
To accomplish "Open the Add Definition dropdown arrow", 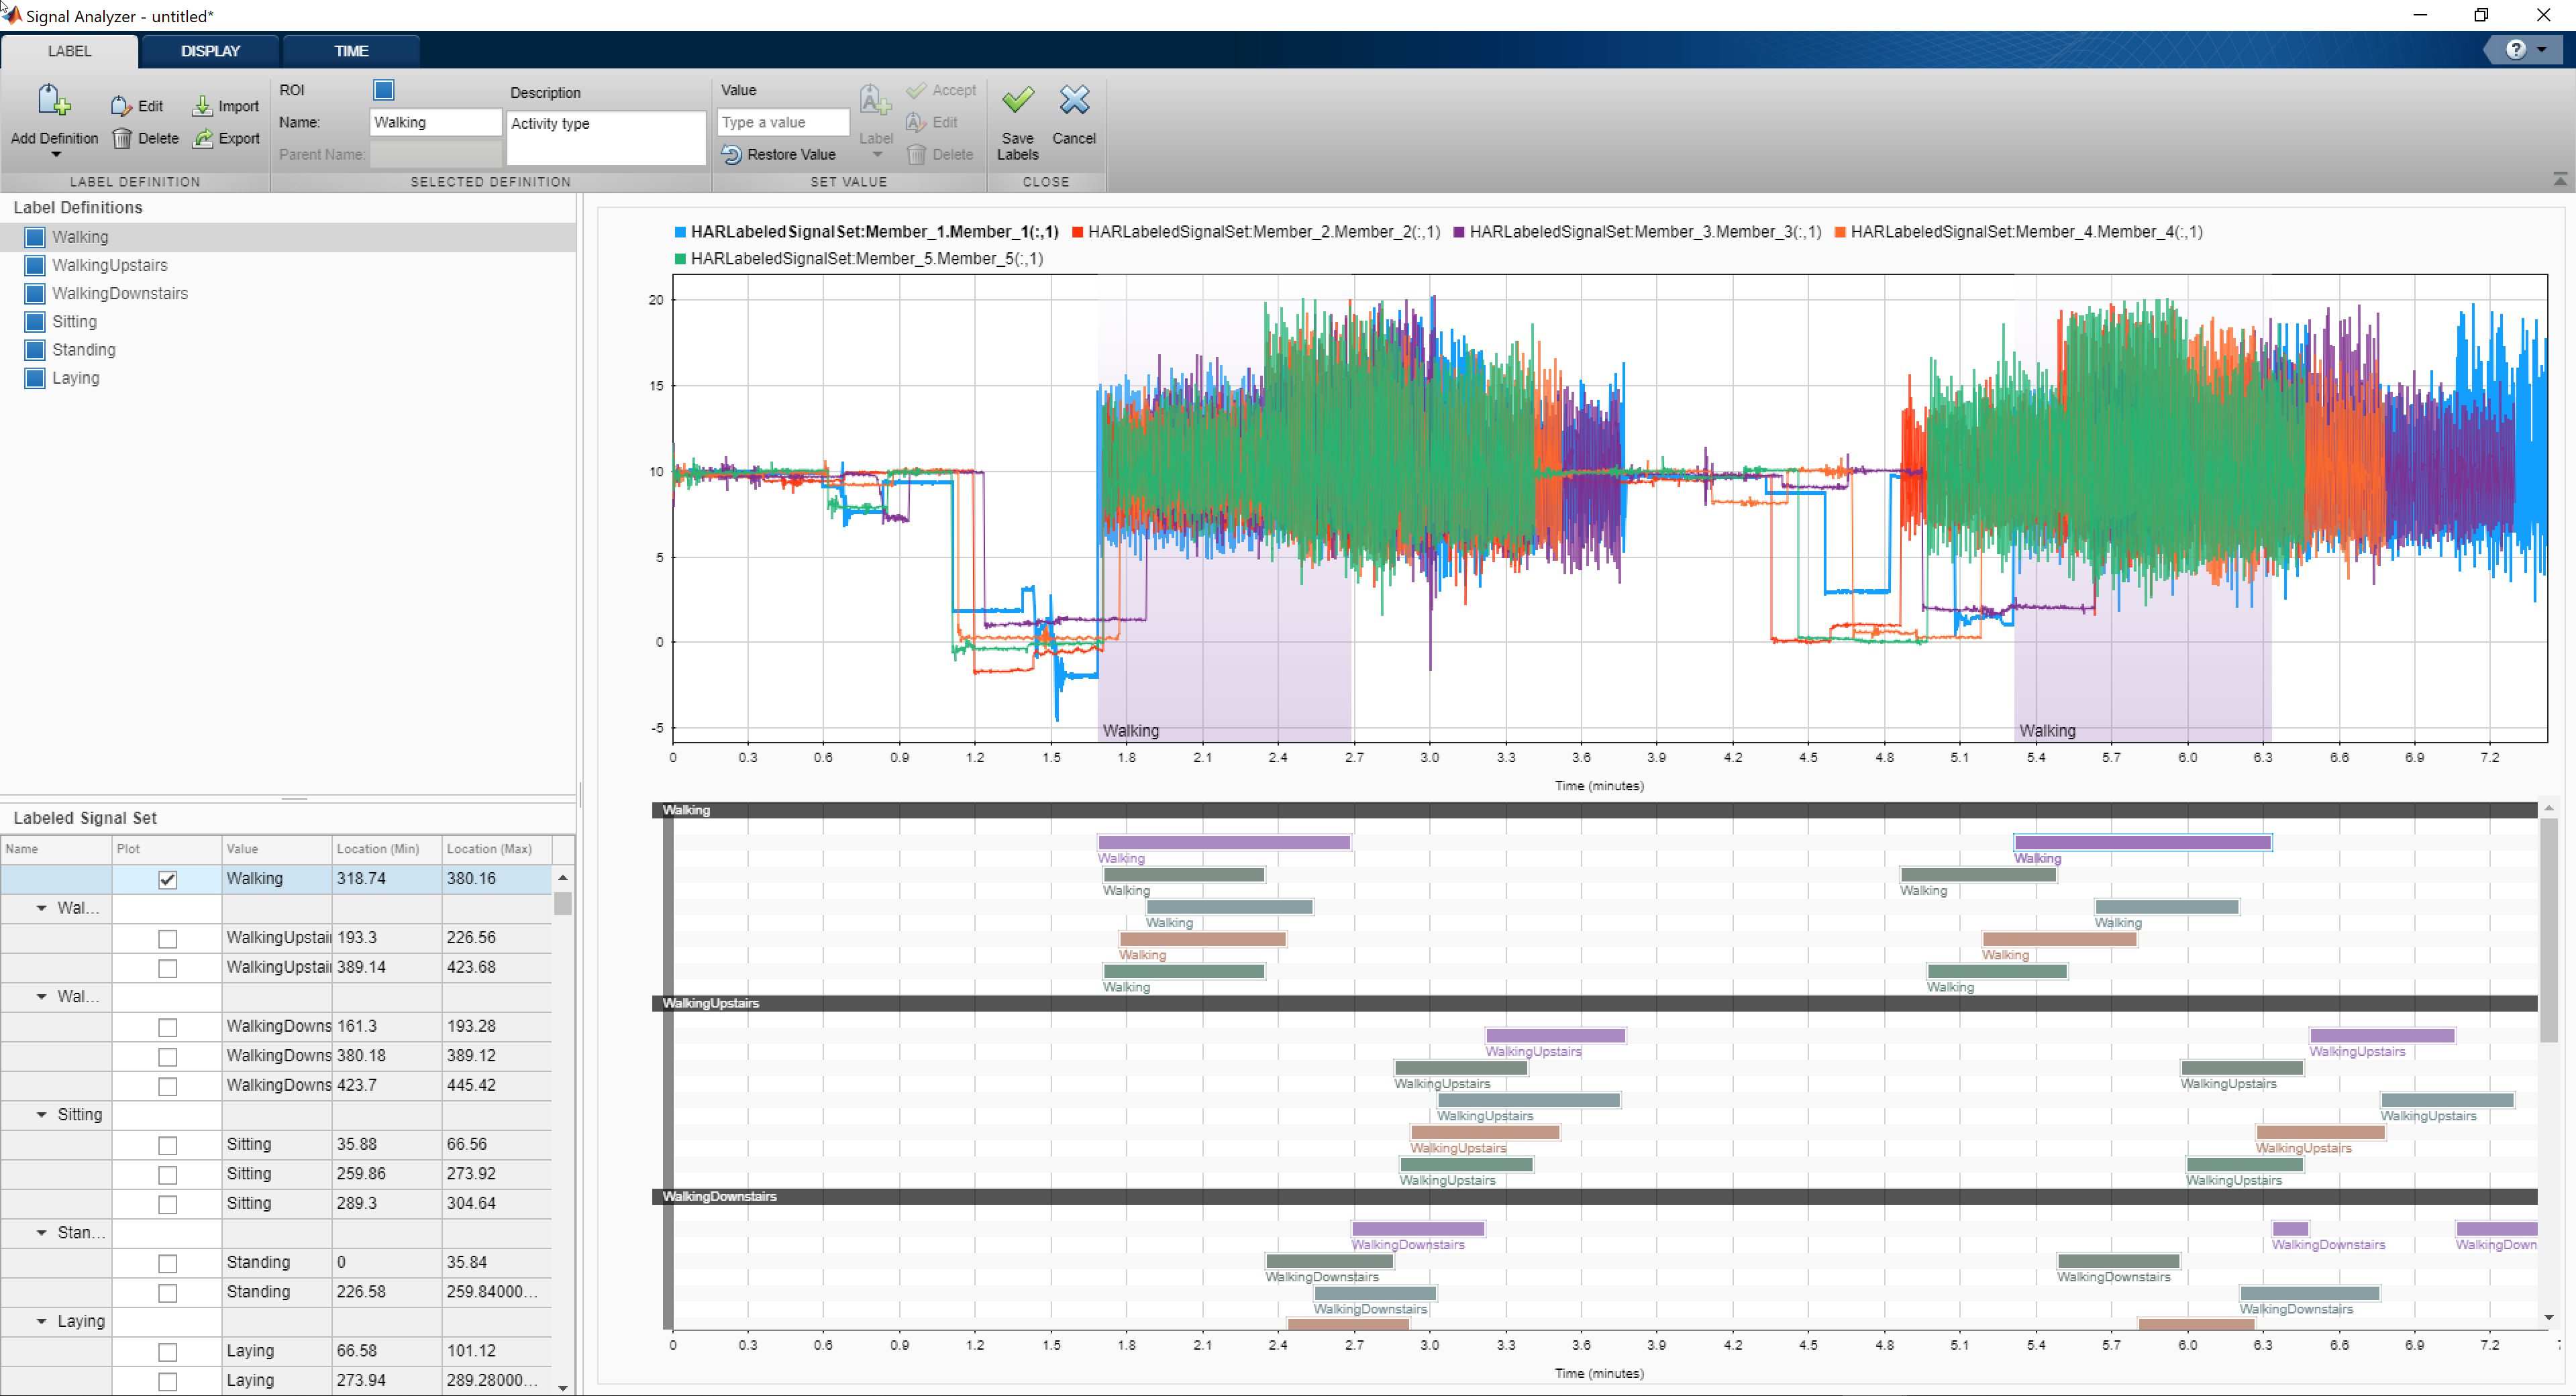I will pos(56,155).
